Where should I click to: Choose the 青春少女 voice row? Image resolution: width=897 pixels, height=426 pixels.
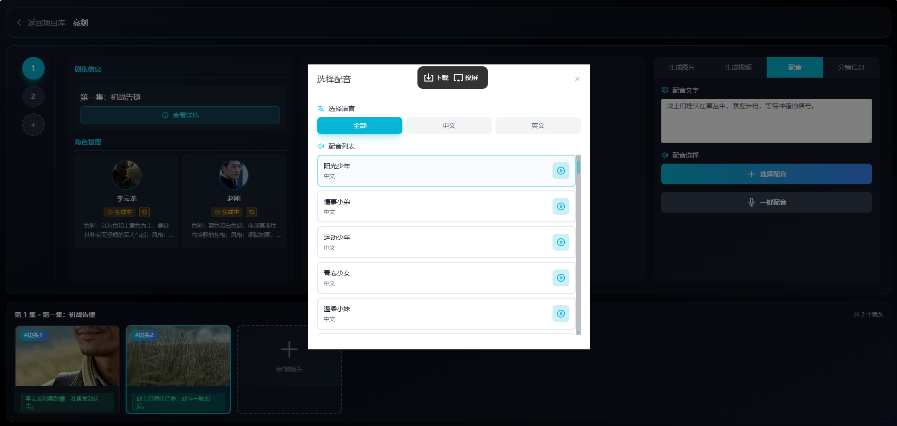point(446,278)
